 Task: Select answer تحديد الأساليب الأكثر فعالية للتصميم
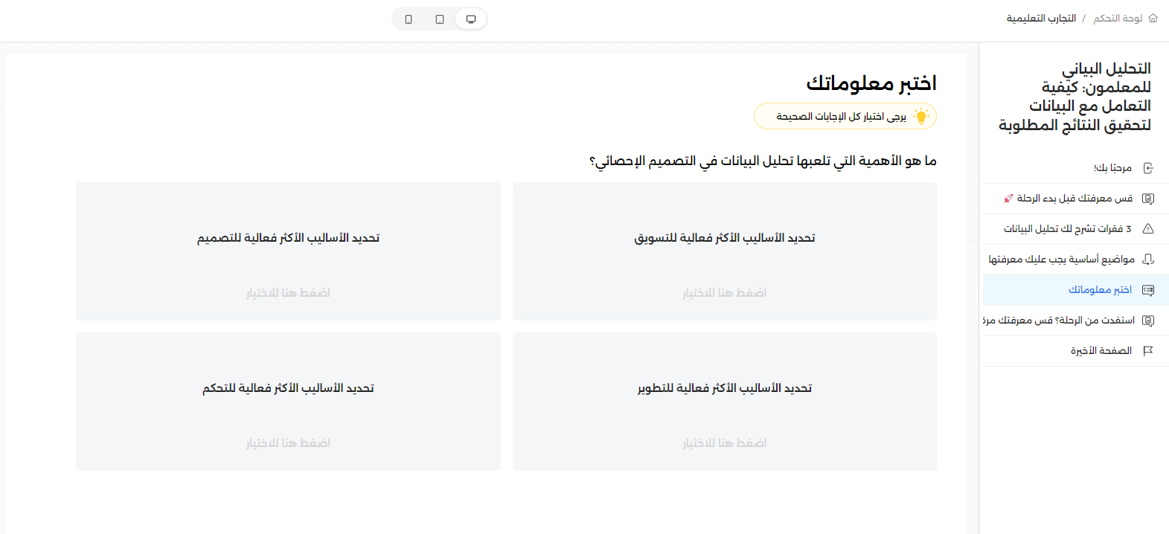tap(288, 251)
